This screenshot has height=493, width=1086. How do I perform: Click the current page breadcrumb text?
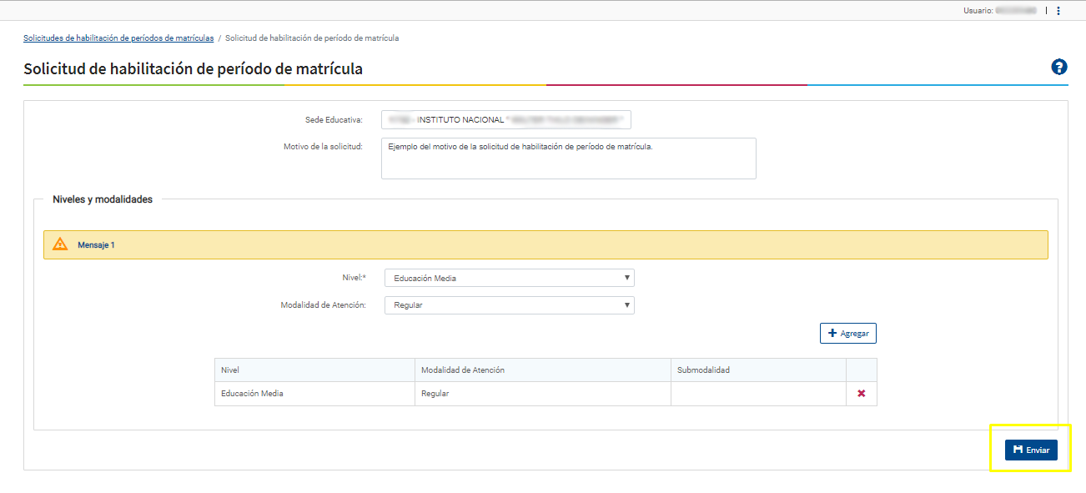click(311, 38)
